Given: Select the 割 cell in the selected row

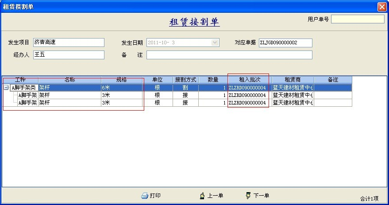Looking at the screenshot, I should (x=185, y=88).
